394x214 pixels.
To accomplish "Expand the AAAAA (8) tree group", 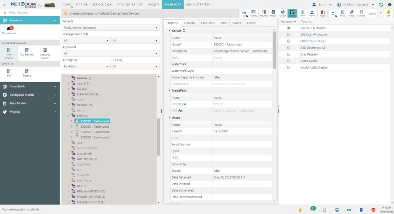I will (68, 78).
